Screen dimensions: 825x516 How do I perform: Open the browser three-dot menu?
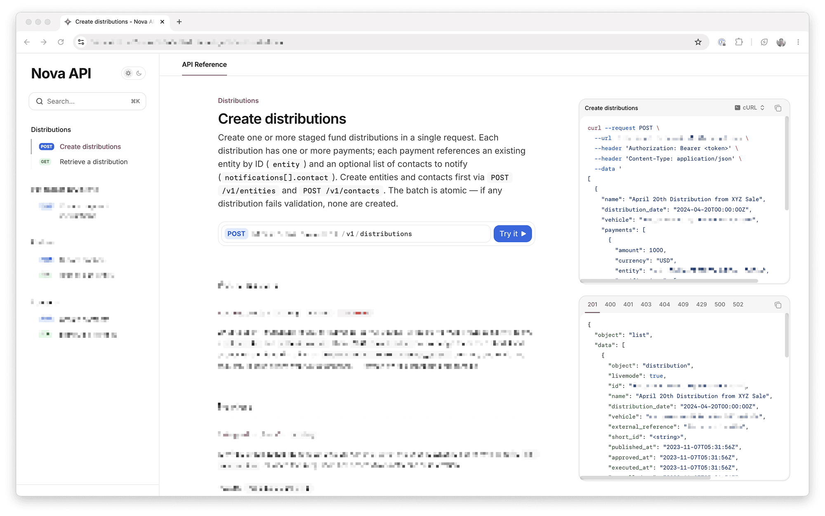(798, 42)
